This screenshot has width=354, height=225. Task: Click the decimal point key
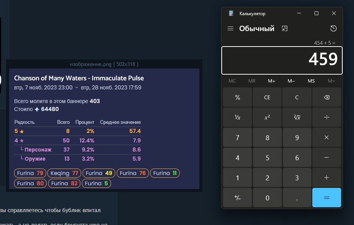coord(297,198)
